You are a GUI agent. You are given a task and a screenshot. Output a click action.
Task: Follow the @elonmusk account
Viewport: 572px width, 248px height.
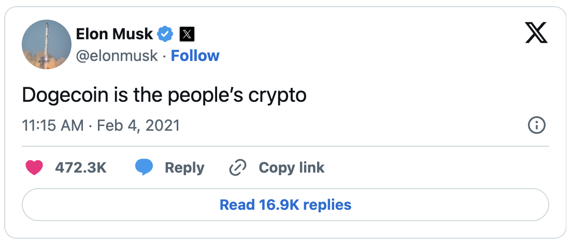pyautogui.click(x=195, y=55)
